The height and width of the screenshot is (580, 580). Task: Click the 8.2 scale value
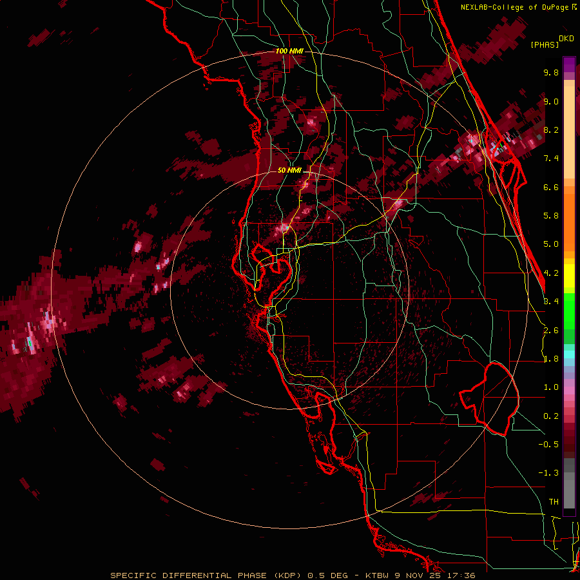click(551, 130)
